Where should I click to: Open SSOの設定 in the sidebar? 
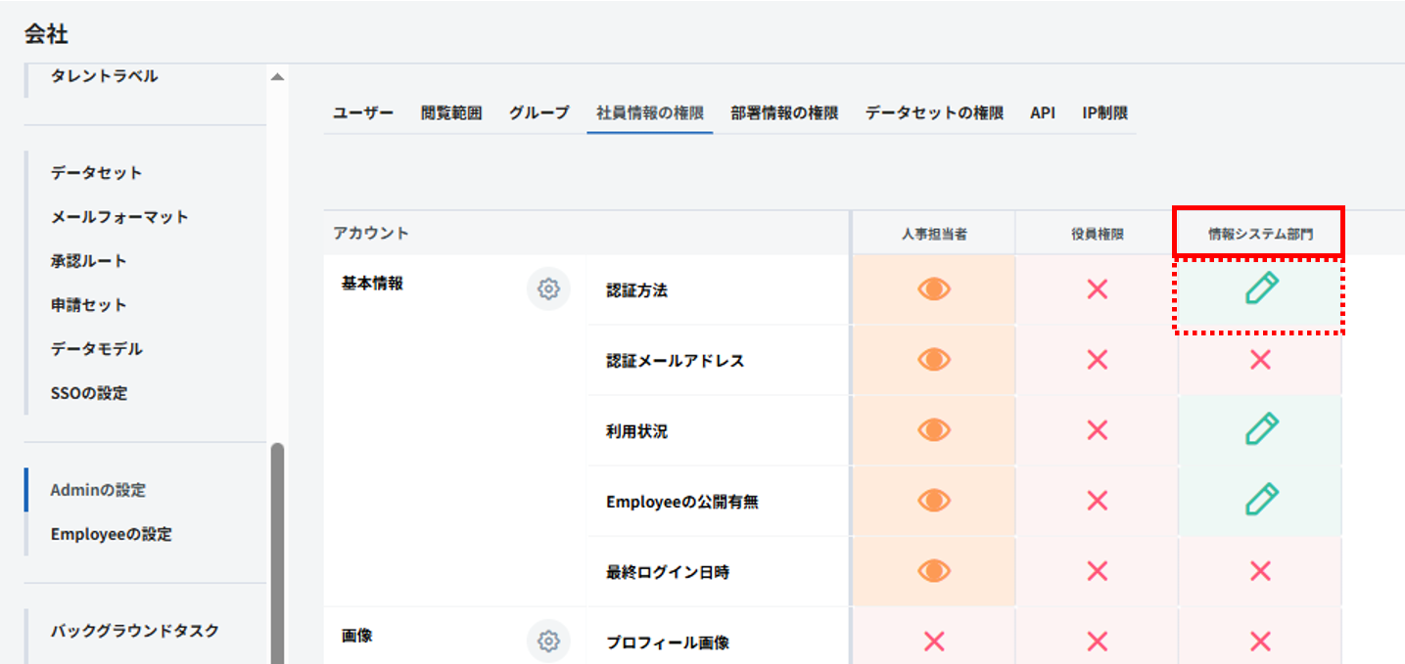click(89, 393)
